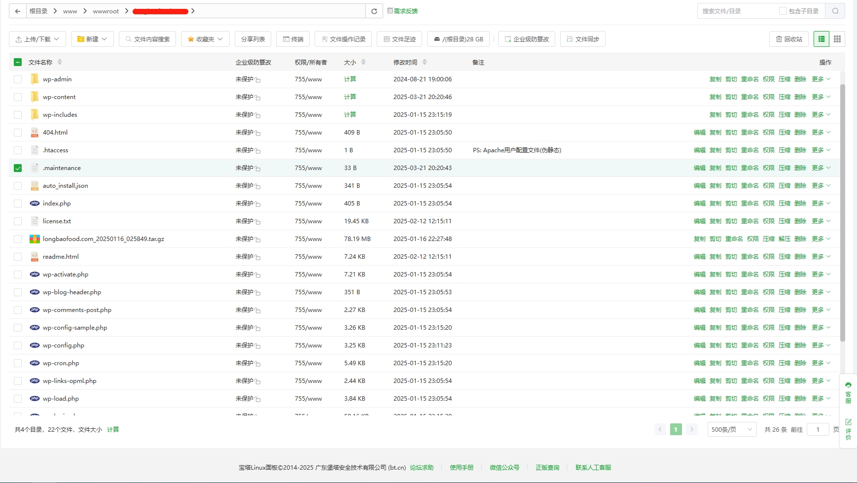Image resolution: width=857 pixels, height=483 pixels.
Task: Open the Favorites dropdown
Action: [205, 39]
